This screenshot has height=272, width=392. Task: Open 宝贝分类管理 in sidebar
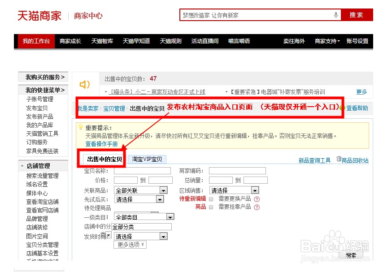tap(42, 245)
